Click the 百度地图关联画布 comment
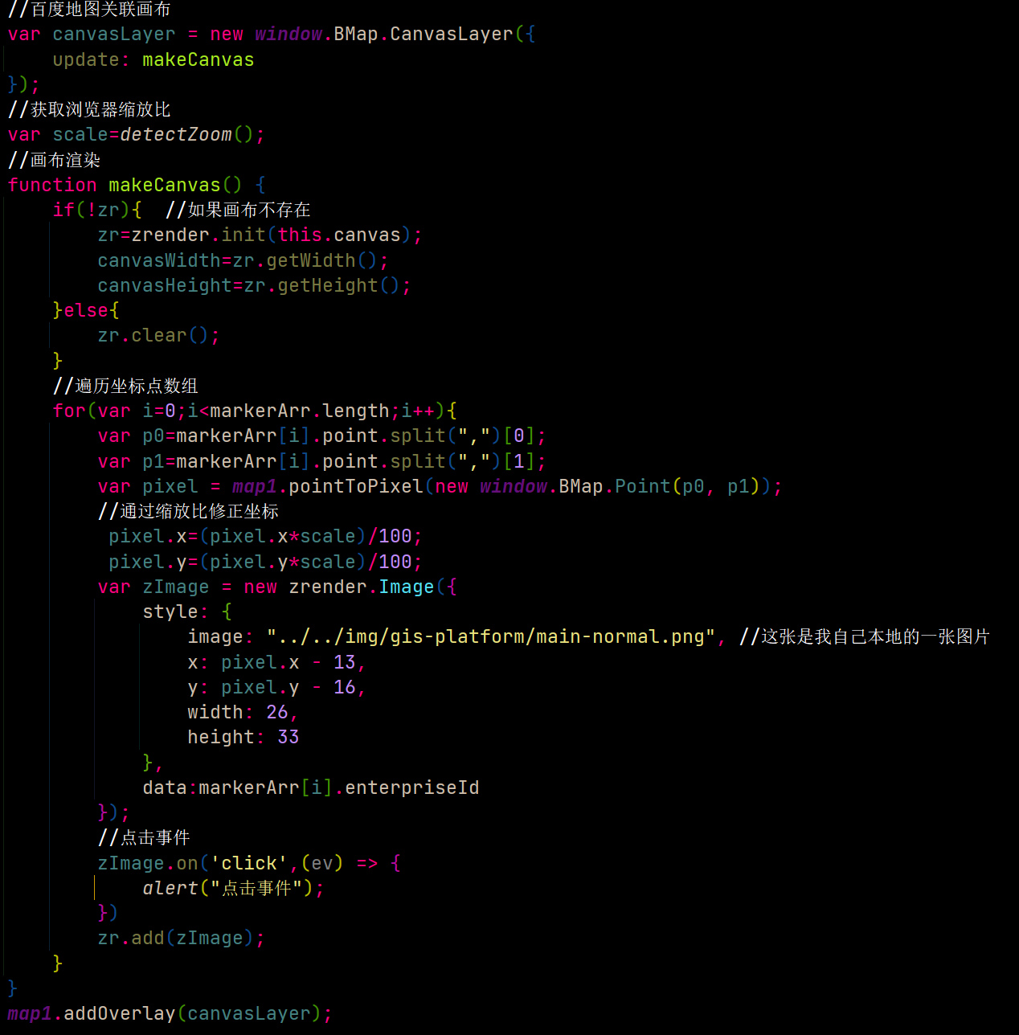The width and height of the screenshot is (1019, 1035). tap(88, 10)
